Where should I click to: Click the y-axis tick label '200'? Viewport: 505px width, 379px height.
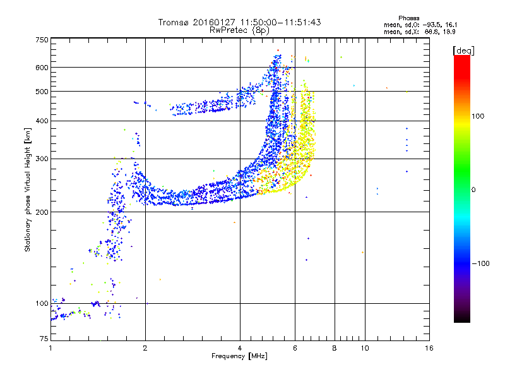pyautogui.click(x=42, y=212)
